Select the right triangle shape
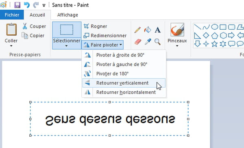244x148 pixels. tap(198, 36)
